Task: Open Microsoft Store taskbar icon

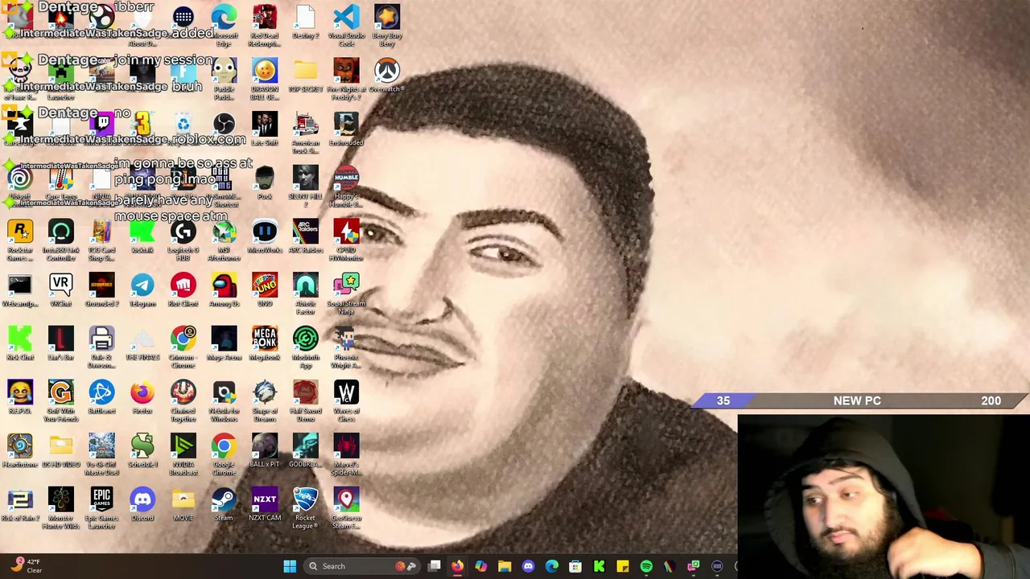Action: (575, 566)
